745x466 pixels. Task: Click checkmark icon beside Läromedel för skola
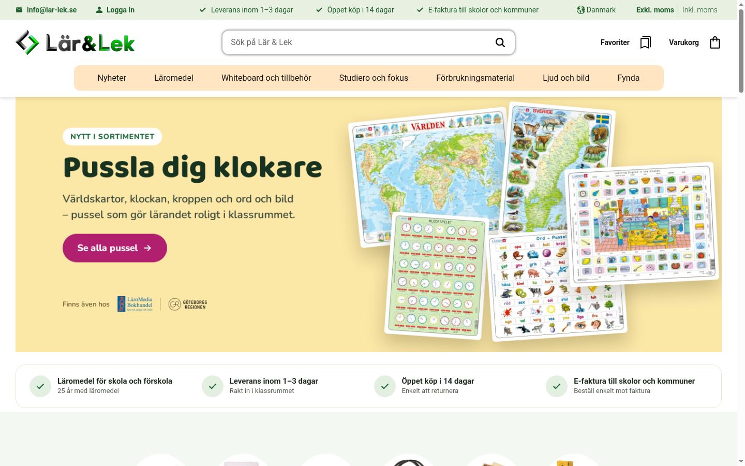40,386
